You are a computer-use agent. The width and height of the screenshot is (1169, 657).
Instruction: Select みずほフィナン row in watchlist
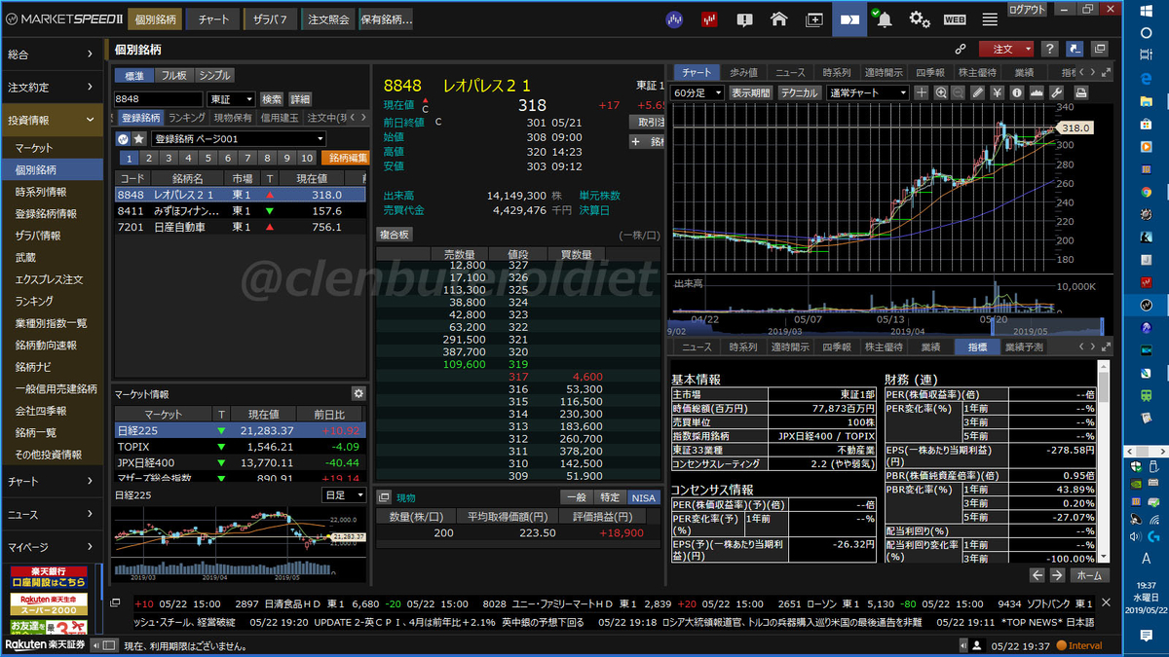coord(241,210)
